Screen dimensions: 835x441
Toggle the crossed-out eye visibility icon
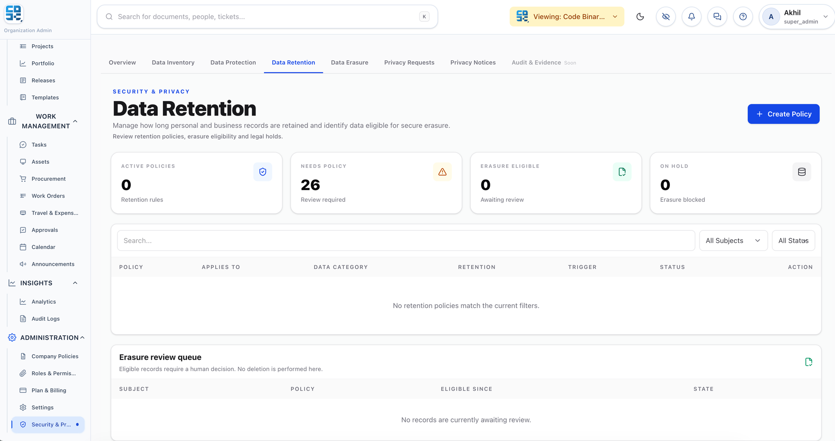pos(666,17)
